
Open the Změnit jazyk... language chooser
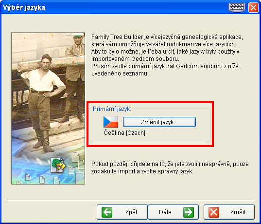coord(159,122)
